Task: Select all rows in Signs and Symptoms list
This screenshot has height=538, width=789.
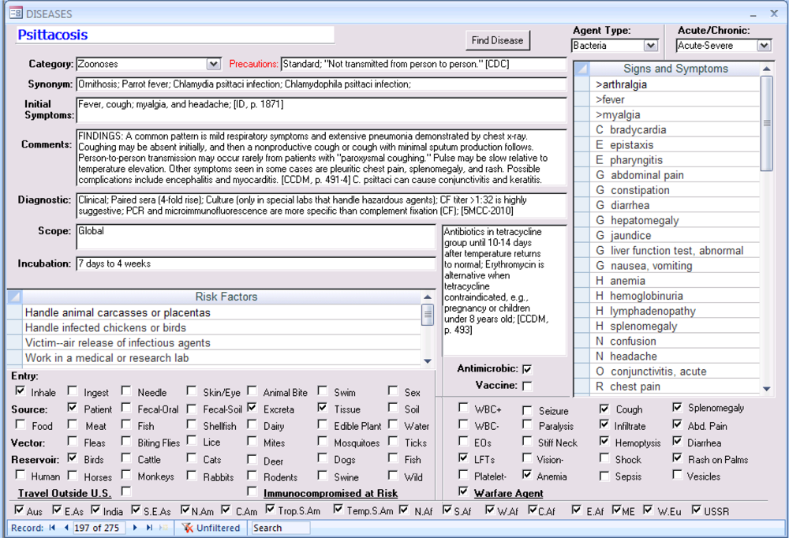Action: click(581, 69)
